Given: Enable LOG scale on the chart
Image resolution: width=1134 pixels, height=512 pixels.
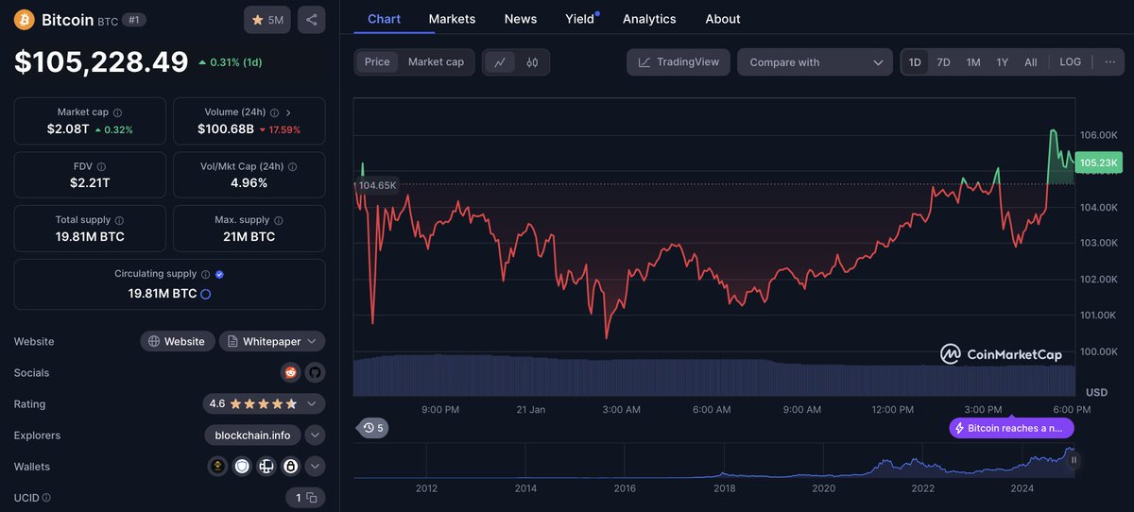Looking at the screenshot, I should (x=1070, y=61).
